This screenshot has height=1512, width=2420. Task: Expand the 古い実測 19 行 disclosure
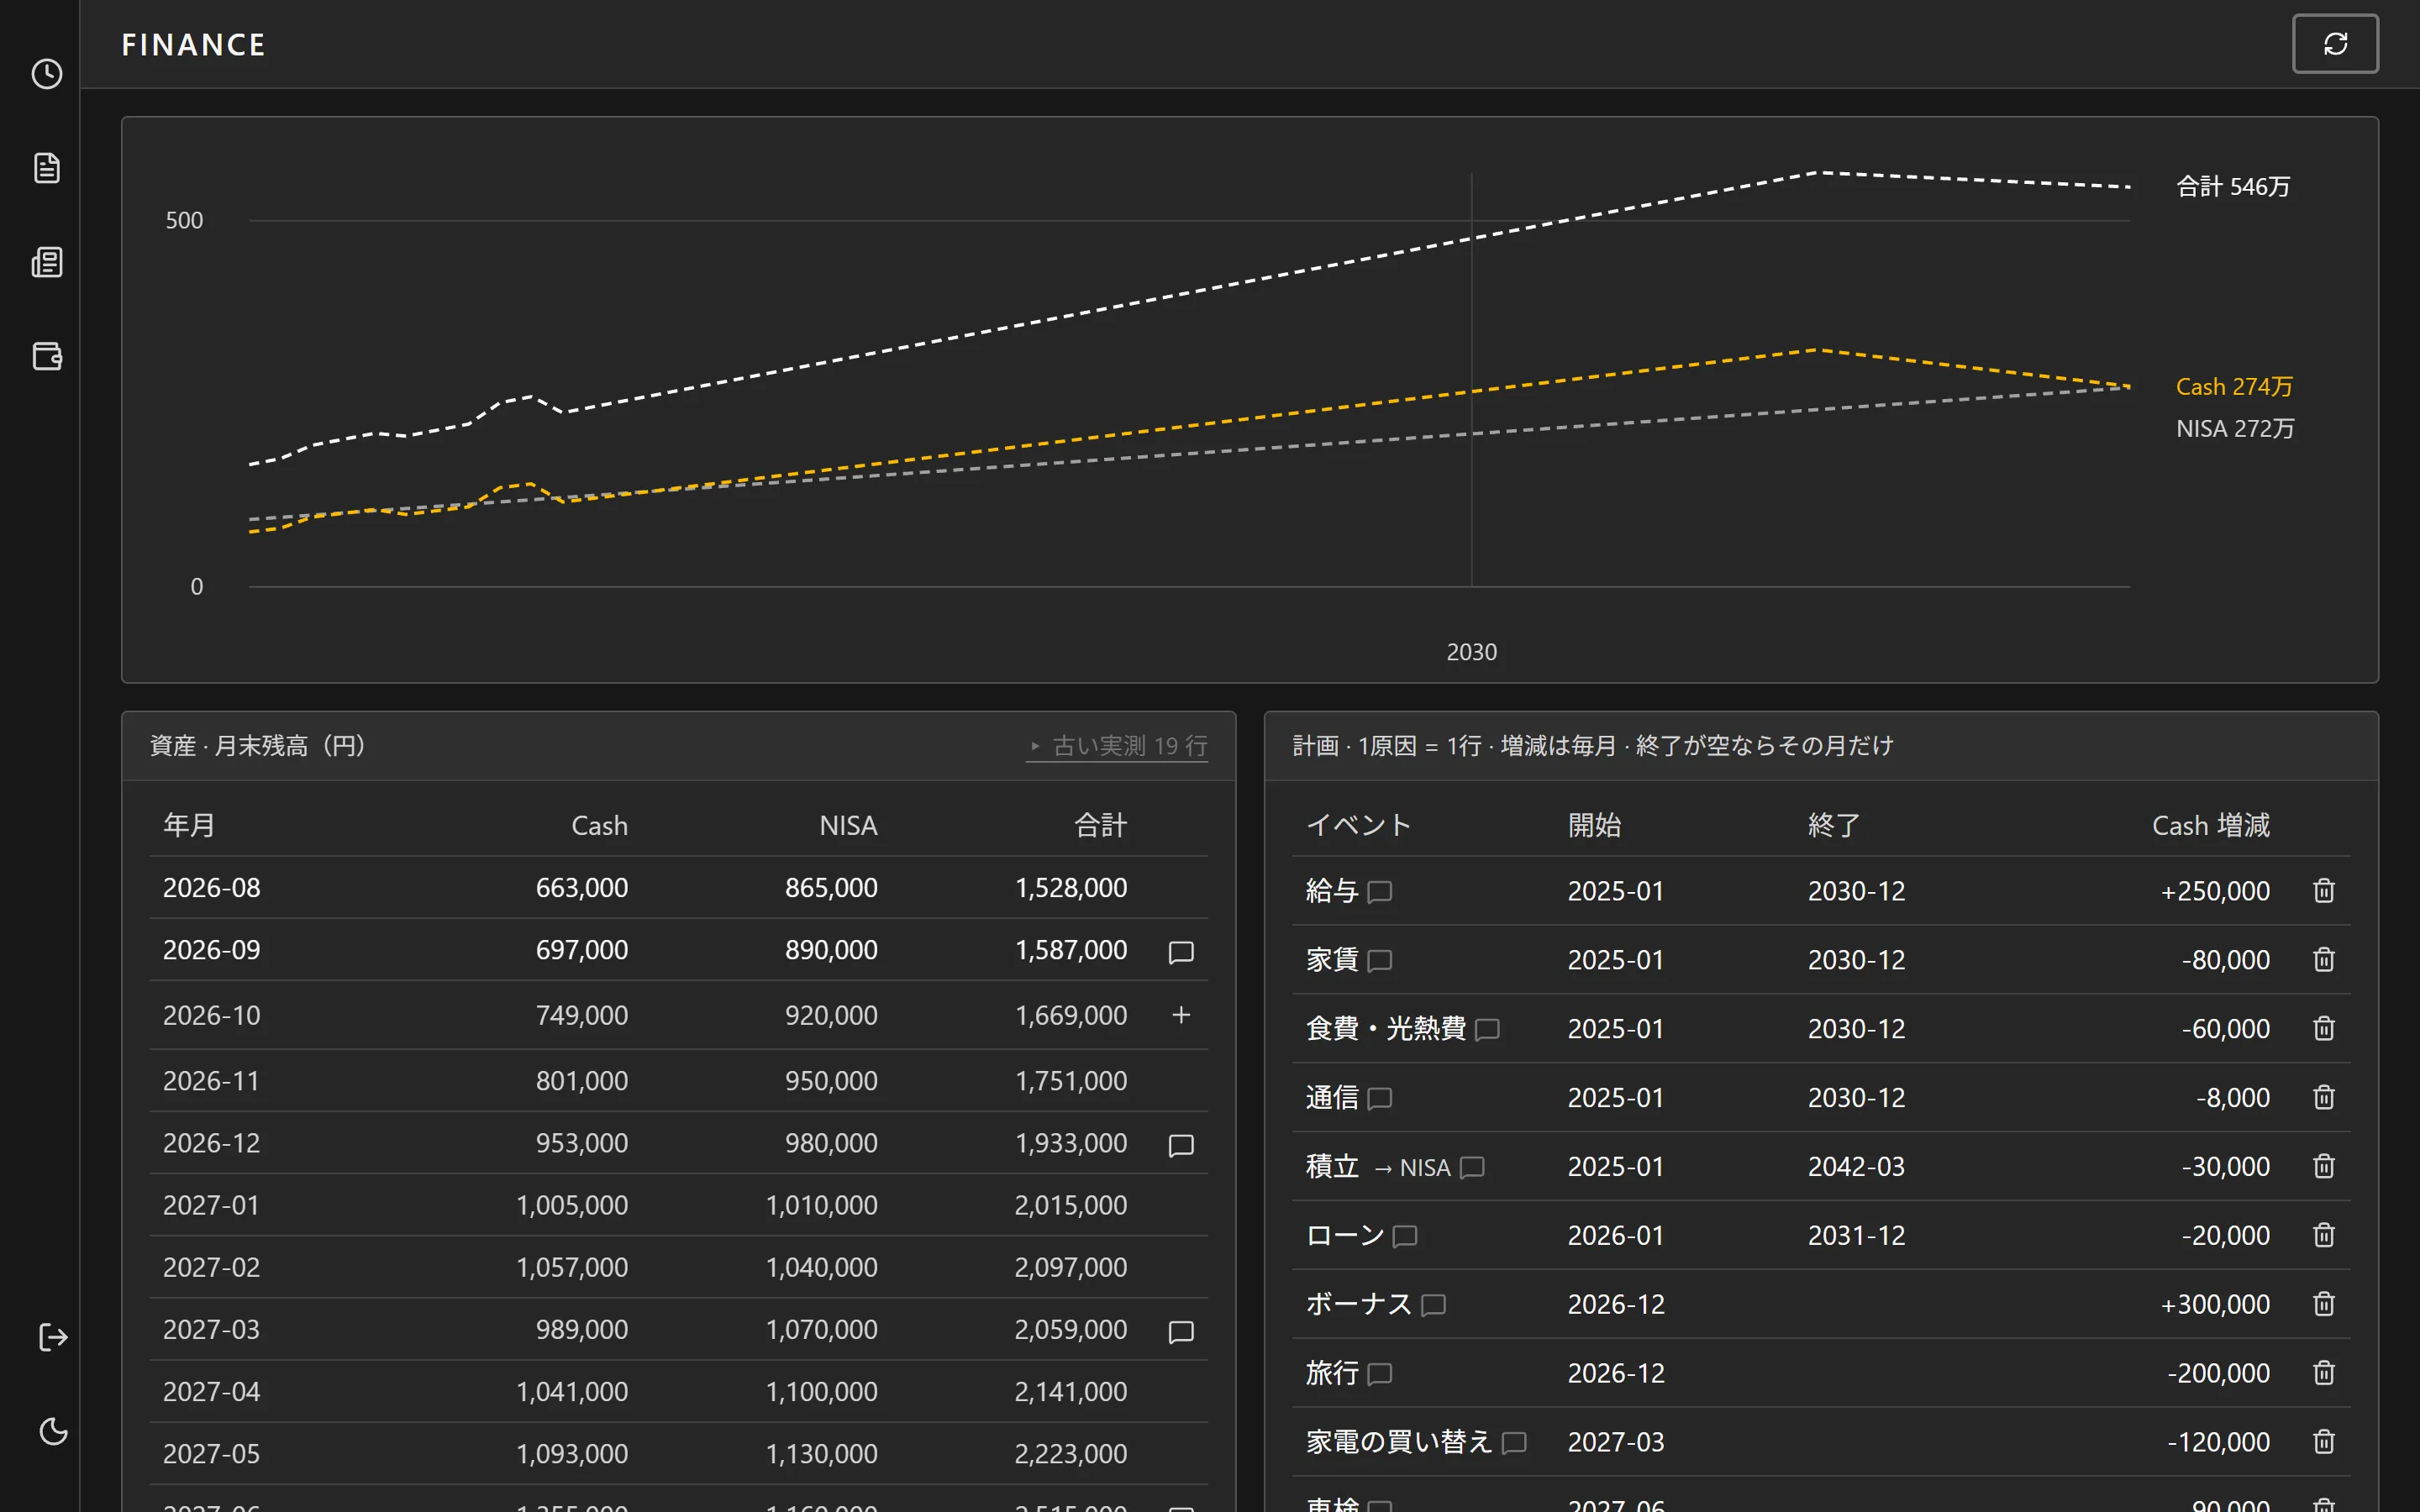[1117, 746]
